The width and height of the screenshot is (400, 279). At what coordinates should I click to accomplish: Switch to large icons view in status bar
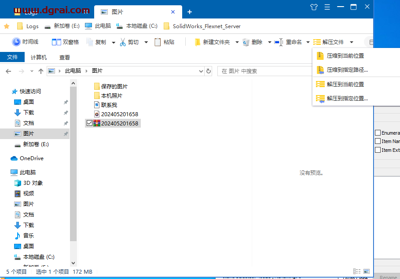(367, 272)
